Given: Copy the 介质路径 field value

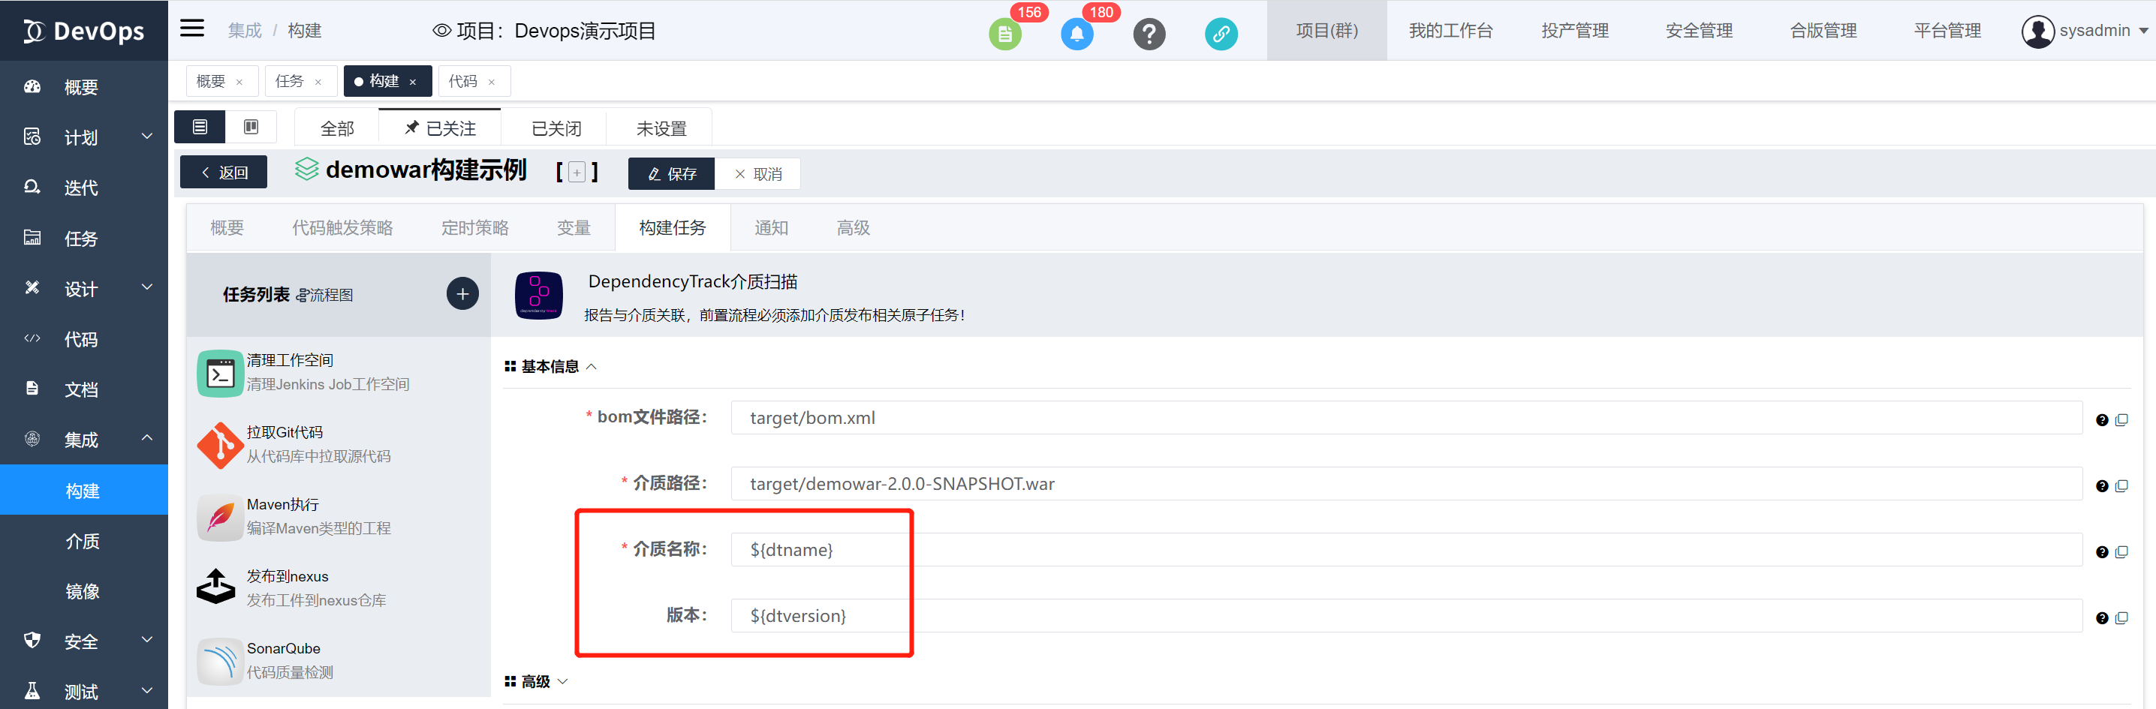Looking at the screenshot, I should [2121, 485].
